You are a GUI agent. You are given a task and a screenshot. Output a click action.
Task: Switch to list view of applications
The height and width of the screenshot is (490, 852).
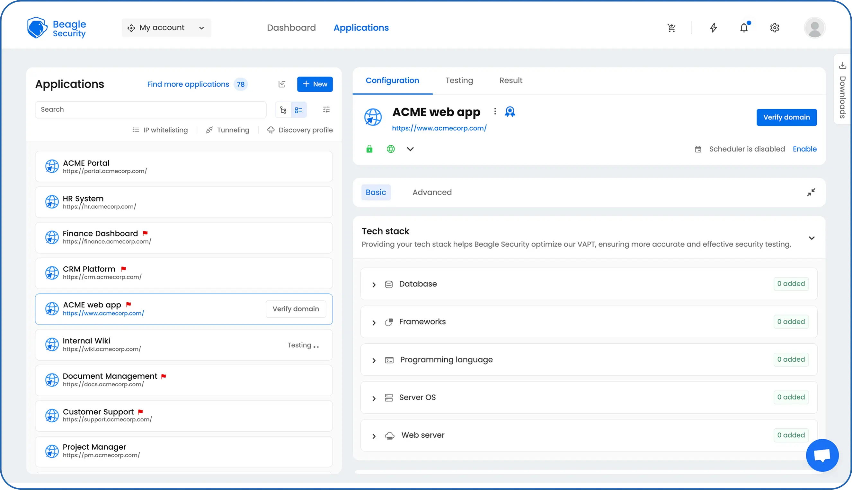click(x=298, y=110)
